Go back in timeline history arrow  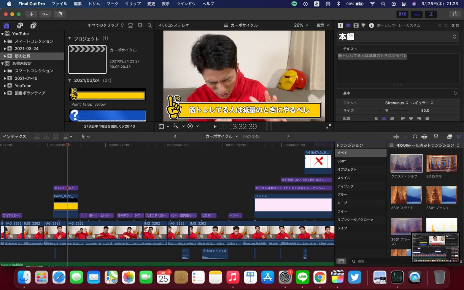click(175, 136)
